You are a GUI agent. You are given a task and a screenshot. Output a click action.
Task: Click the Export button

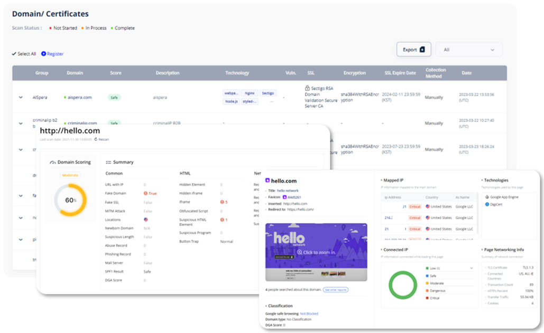pos(413,50)
